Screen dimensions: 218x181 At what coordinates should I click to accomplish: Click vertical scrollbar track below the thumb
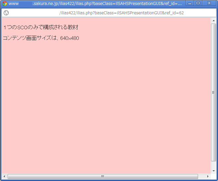coord(213,164)
